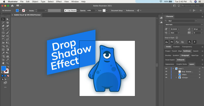Select the Shape Builder tool

pyautogui.click(x=3, y=46)
